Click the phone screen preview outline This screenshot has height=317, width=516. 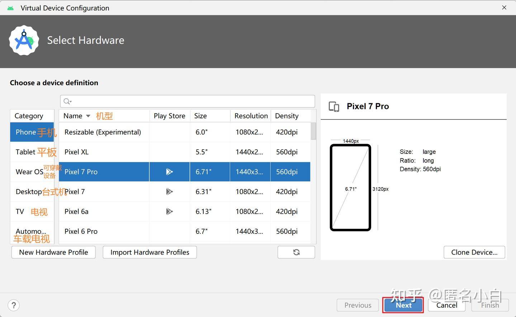pyautogui.click(x=350, y=188)
